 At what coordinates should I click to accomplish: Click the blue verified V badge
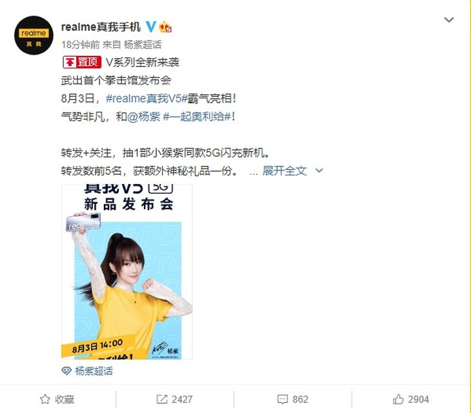click(151, 26)
